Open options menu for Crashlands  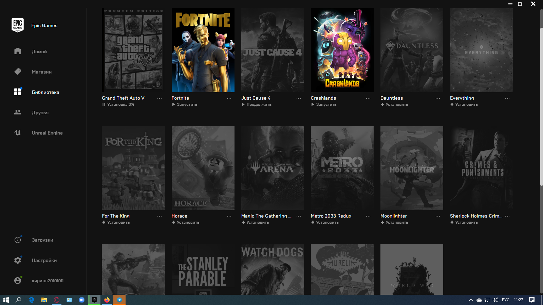pos(368,98)
